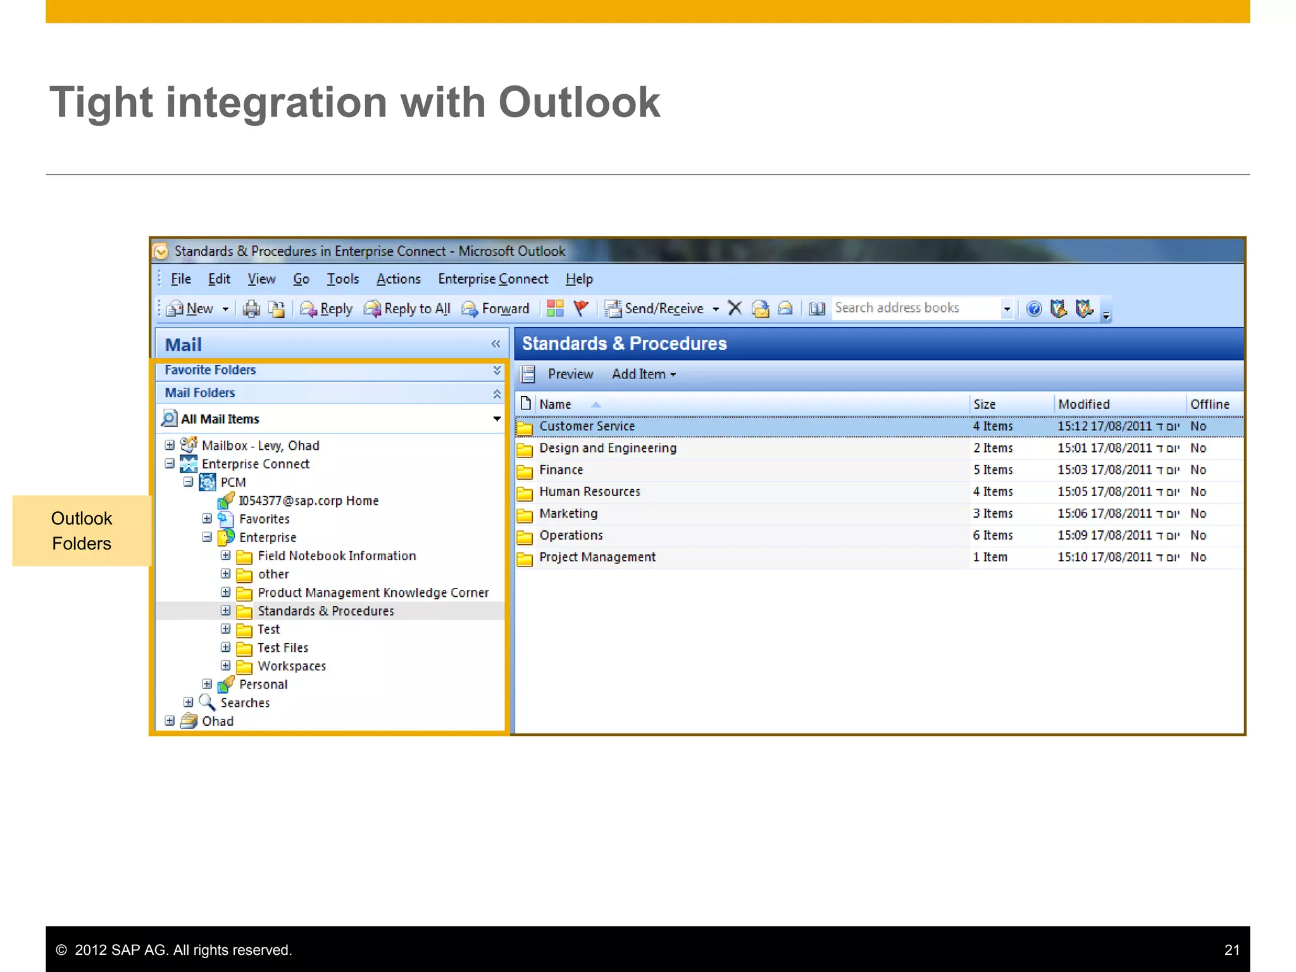1296x972 pixels.
Task: Select the Operations folder row
Action: point(880,535)
